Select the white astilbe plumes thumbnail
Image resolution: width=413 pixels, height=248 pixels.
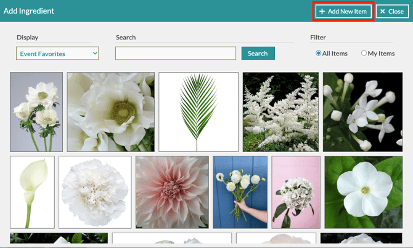pos(280,112)
